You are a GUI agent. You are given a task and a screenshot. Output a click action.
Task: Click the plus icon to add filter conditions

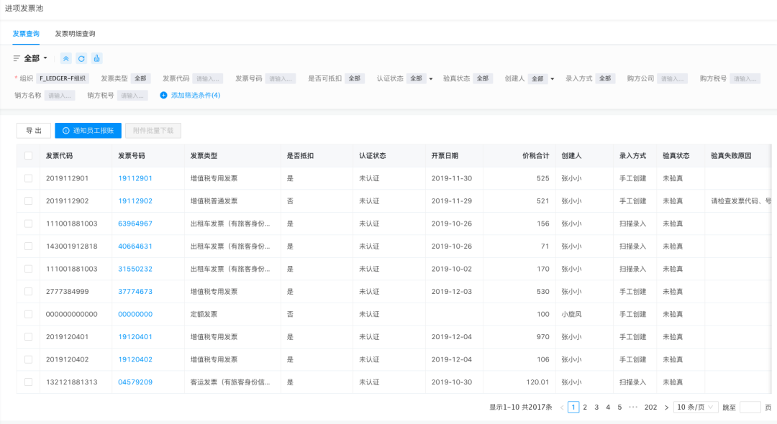tap(163, 95)
